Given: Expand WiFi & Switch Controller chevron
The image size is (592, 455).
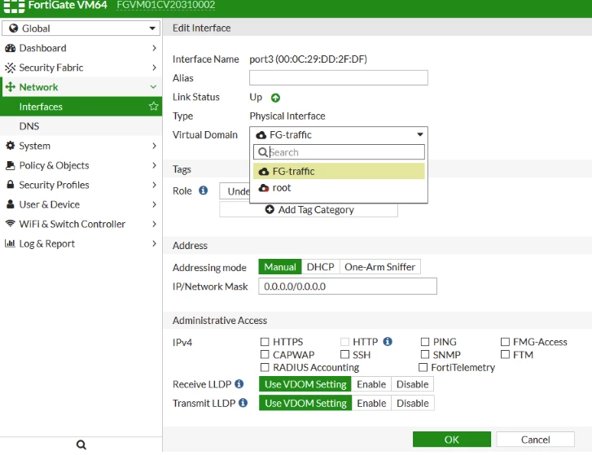Looking at the screenshot, I should pyautogui.click(x=154, y=224).
